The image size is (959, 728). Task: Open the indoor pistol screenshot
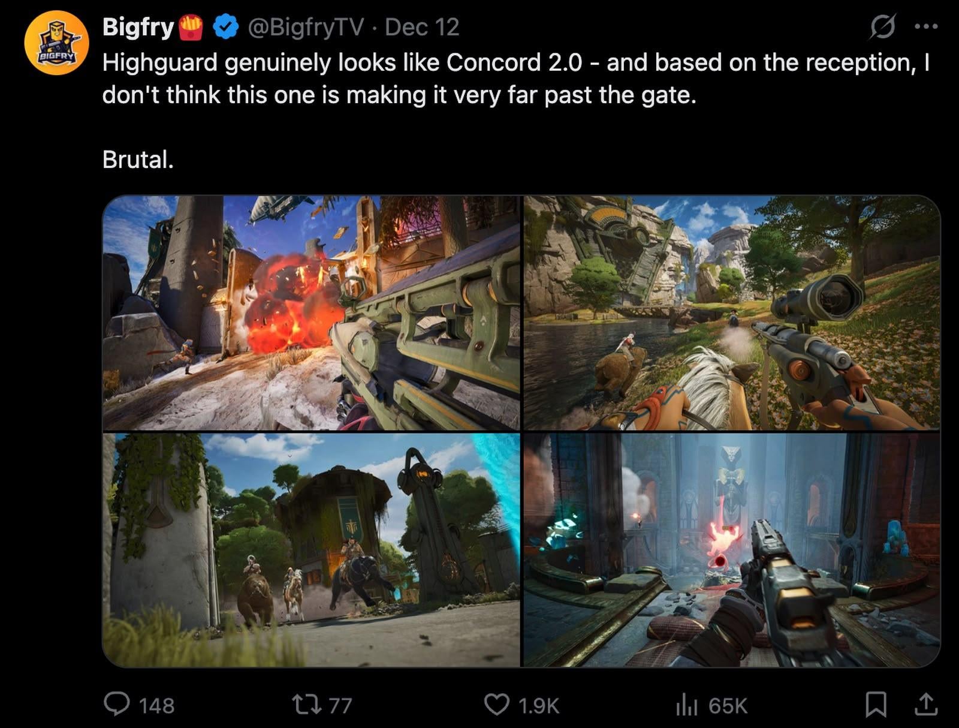(x=732, y=549)
